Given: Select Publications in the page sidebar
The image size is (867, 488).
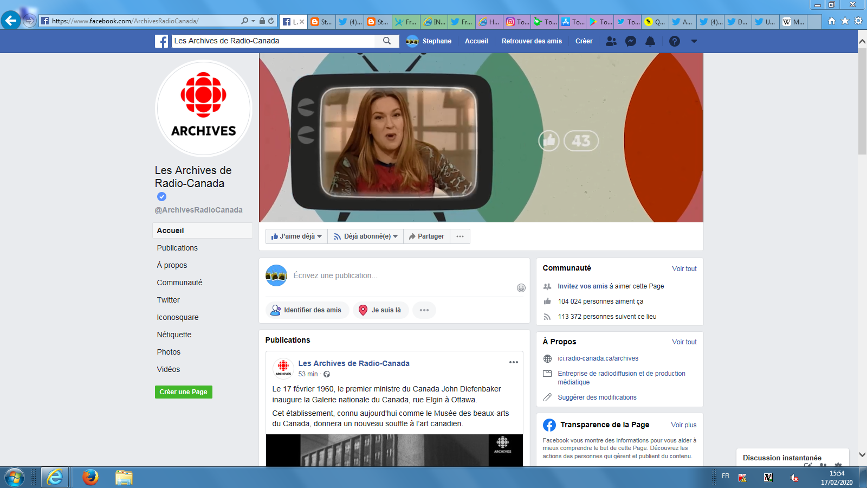Looking at the screenshot, I should (x=177, y=248).
